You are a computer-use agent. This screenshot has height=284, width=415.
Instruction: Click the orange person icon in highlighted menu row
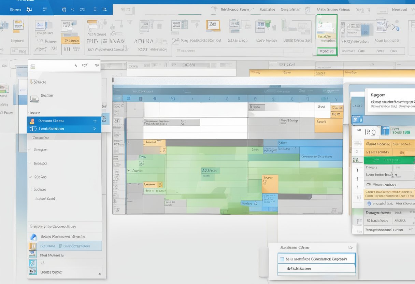point(32,121)
